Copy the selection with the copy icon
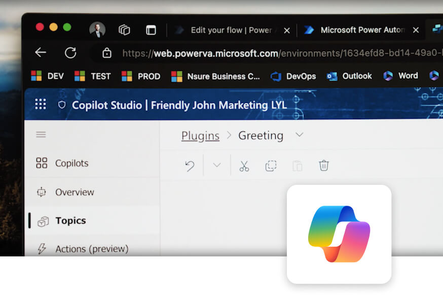The height and width of the screenshot is (296, 443). [271, 166]
